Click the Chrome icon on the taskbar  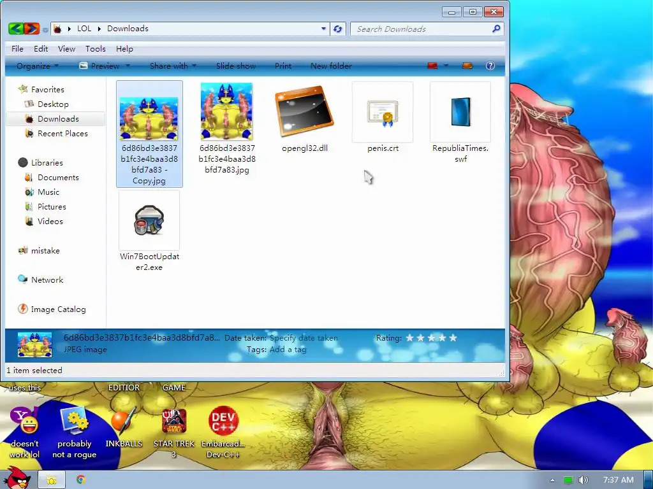(x=81, y=480)
